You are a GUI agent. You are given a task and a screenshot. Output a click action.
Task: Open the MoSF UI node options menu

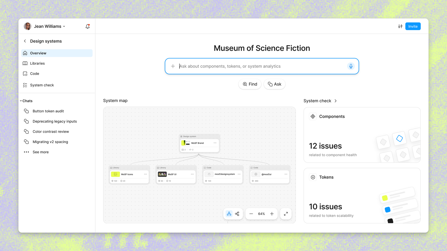[192, 174]
